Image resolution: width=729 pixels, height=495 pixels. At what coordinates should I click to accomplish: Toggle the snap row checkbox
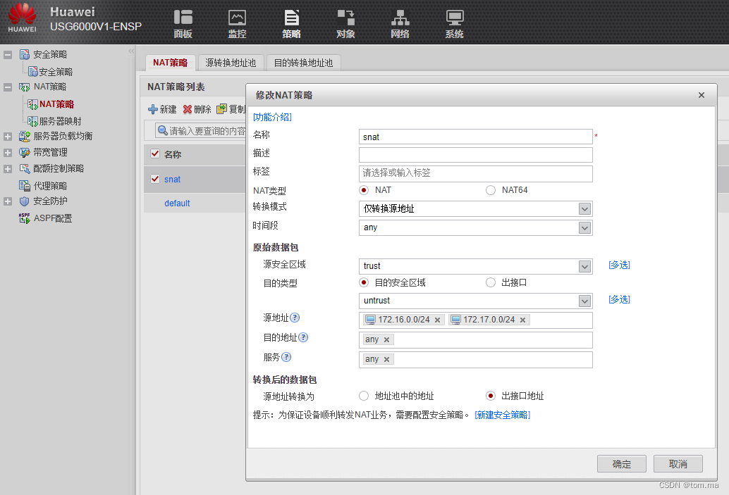pos(155,179)
